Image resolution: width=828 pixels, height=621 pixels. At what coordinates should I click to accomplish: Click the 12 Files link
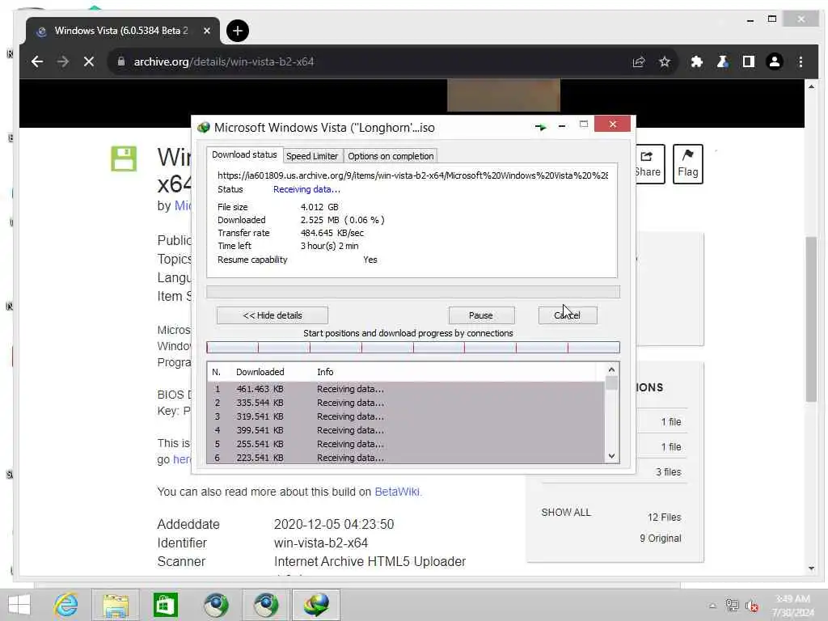(x=665, y=517)
